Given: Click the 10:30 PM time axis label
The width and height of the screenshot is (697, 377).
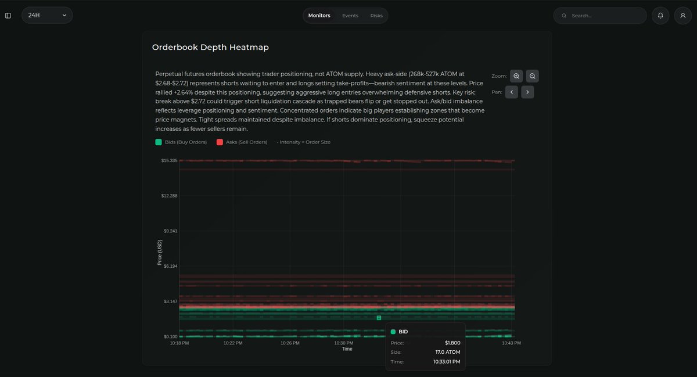Looking at the screenshot, I should pos(343,343).
